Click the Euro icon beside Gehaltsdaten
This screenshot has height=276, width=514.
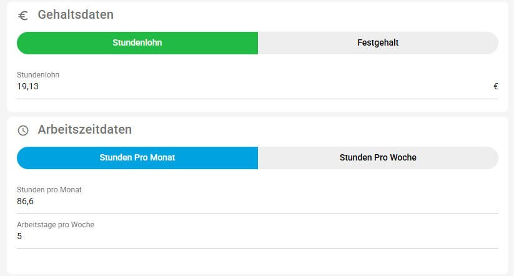(x=23, y=16)
